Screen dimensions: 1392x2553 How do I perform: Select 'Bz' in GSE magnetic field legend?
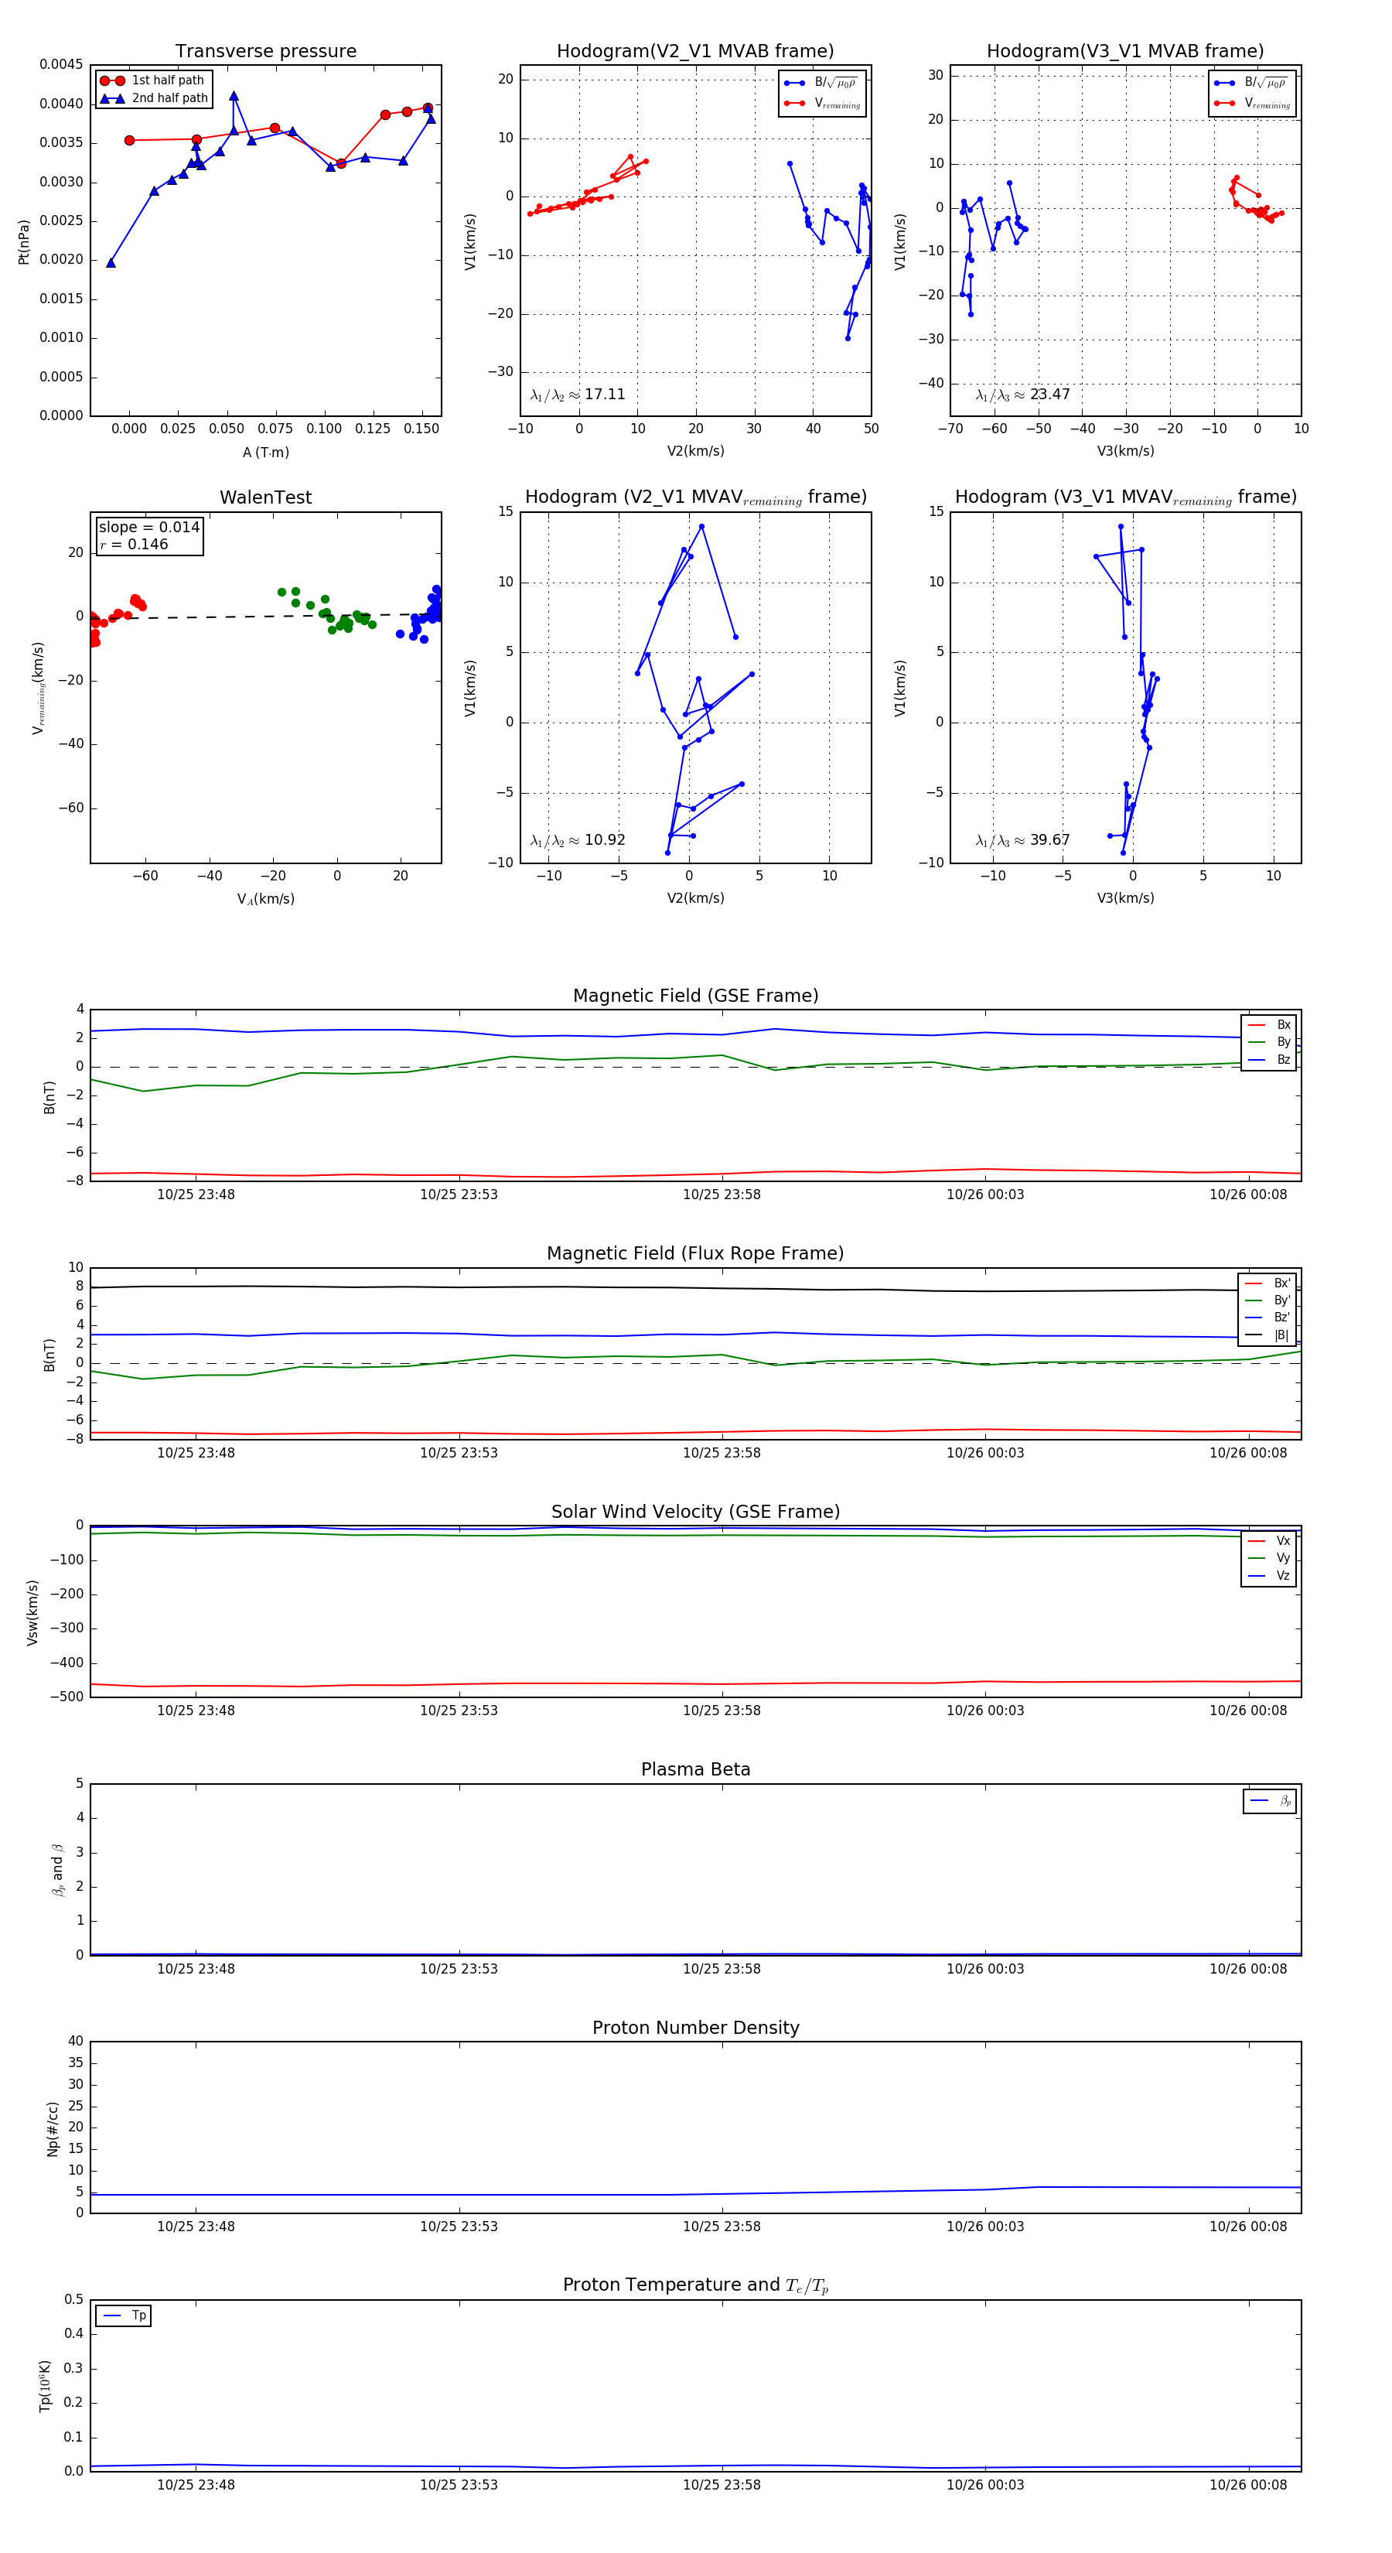[x=1269, y=1059]
